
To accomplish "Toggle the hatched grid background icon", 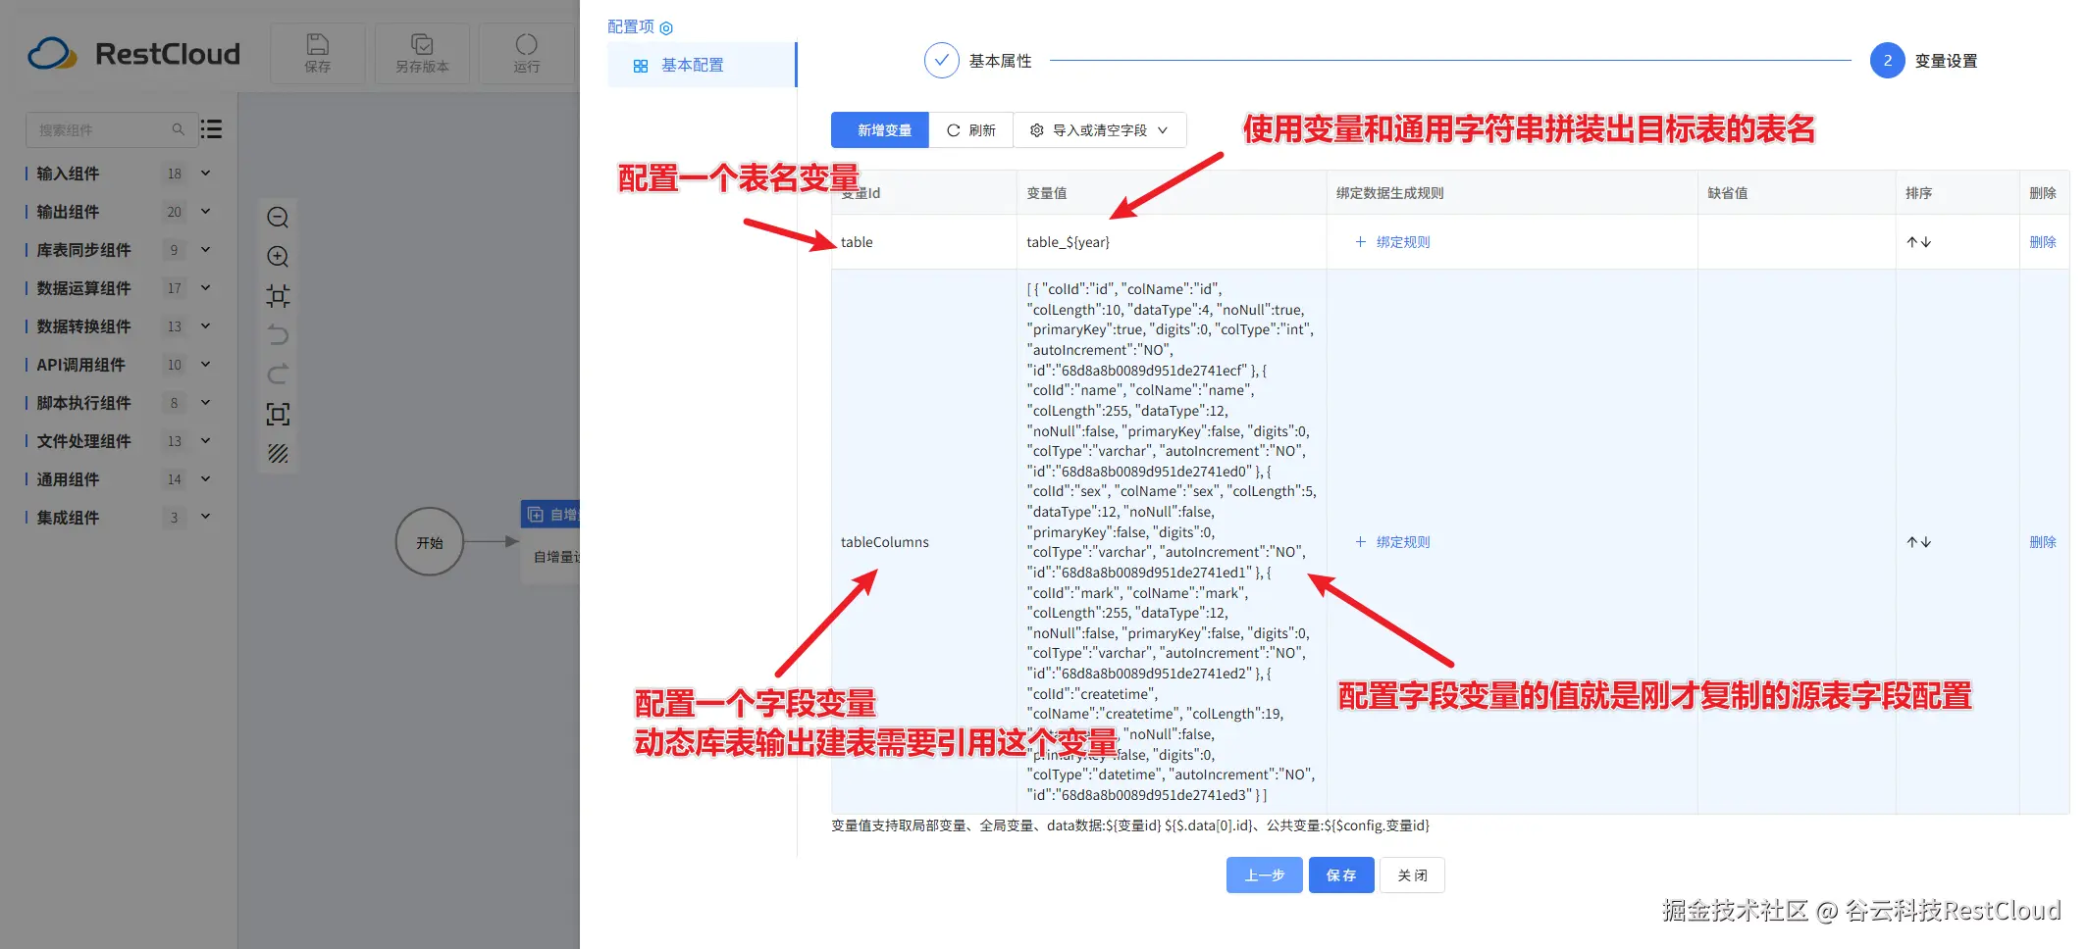I will pyautogui.click(x=278, y=453).
